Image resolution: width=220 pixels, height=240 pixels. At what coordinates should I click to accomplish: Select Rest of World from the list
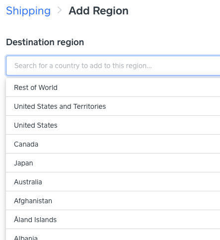pos(113,87)
